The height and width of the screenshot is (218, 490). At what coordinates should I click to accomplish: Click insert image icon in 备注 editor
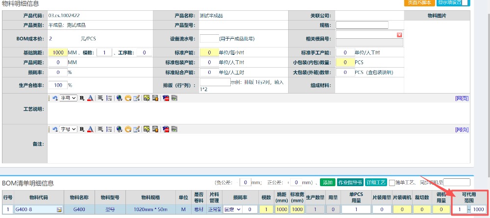(x=147, y=129)
